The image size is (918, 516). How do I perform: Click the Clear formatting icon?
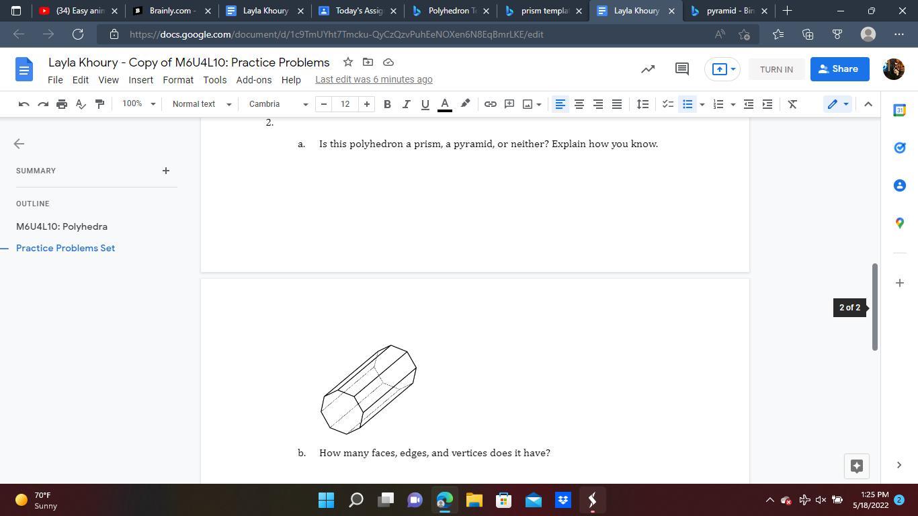pyautogui.click(x=792, y=104)
